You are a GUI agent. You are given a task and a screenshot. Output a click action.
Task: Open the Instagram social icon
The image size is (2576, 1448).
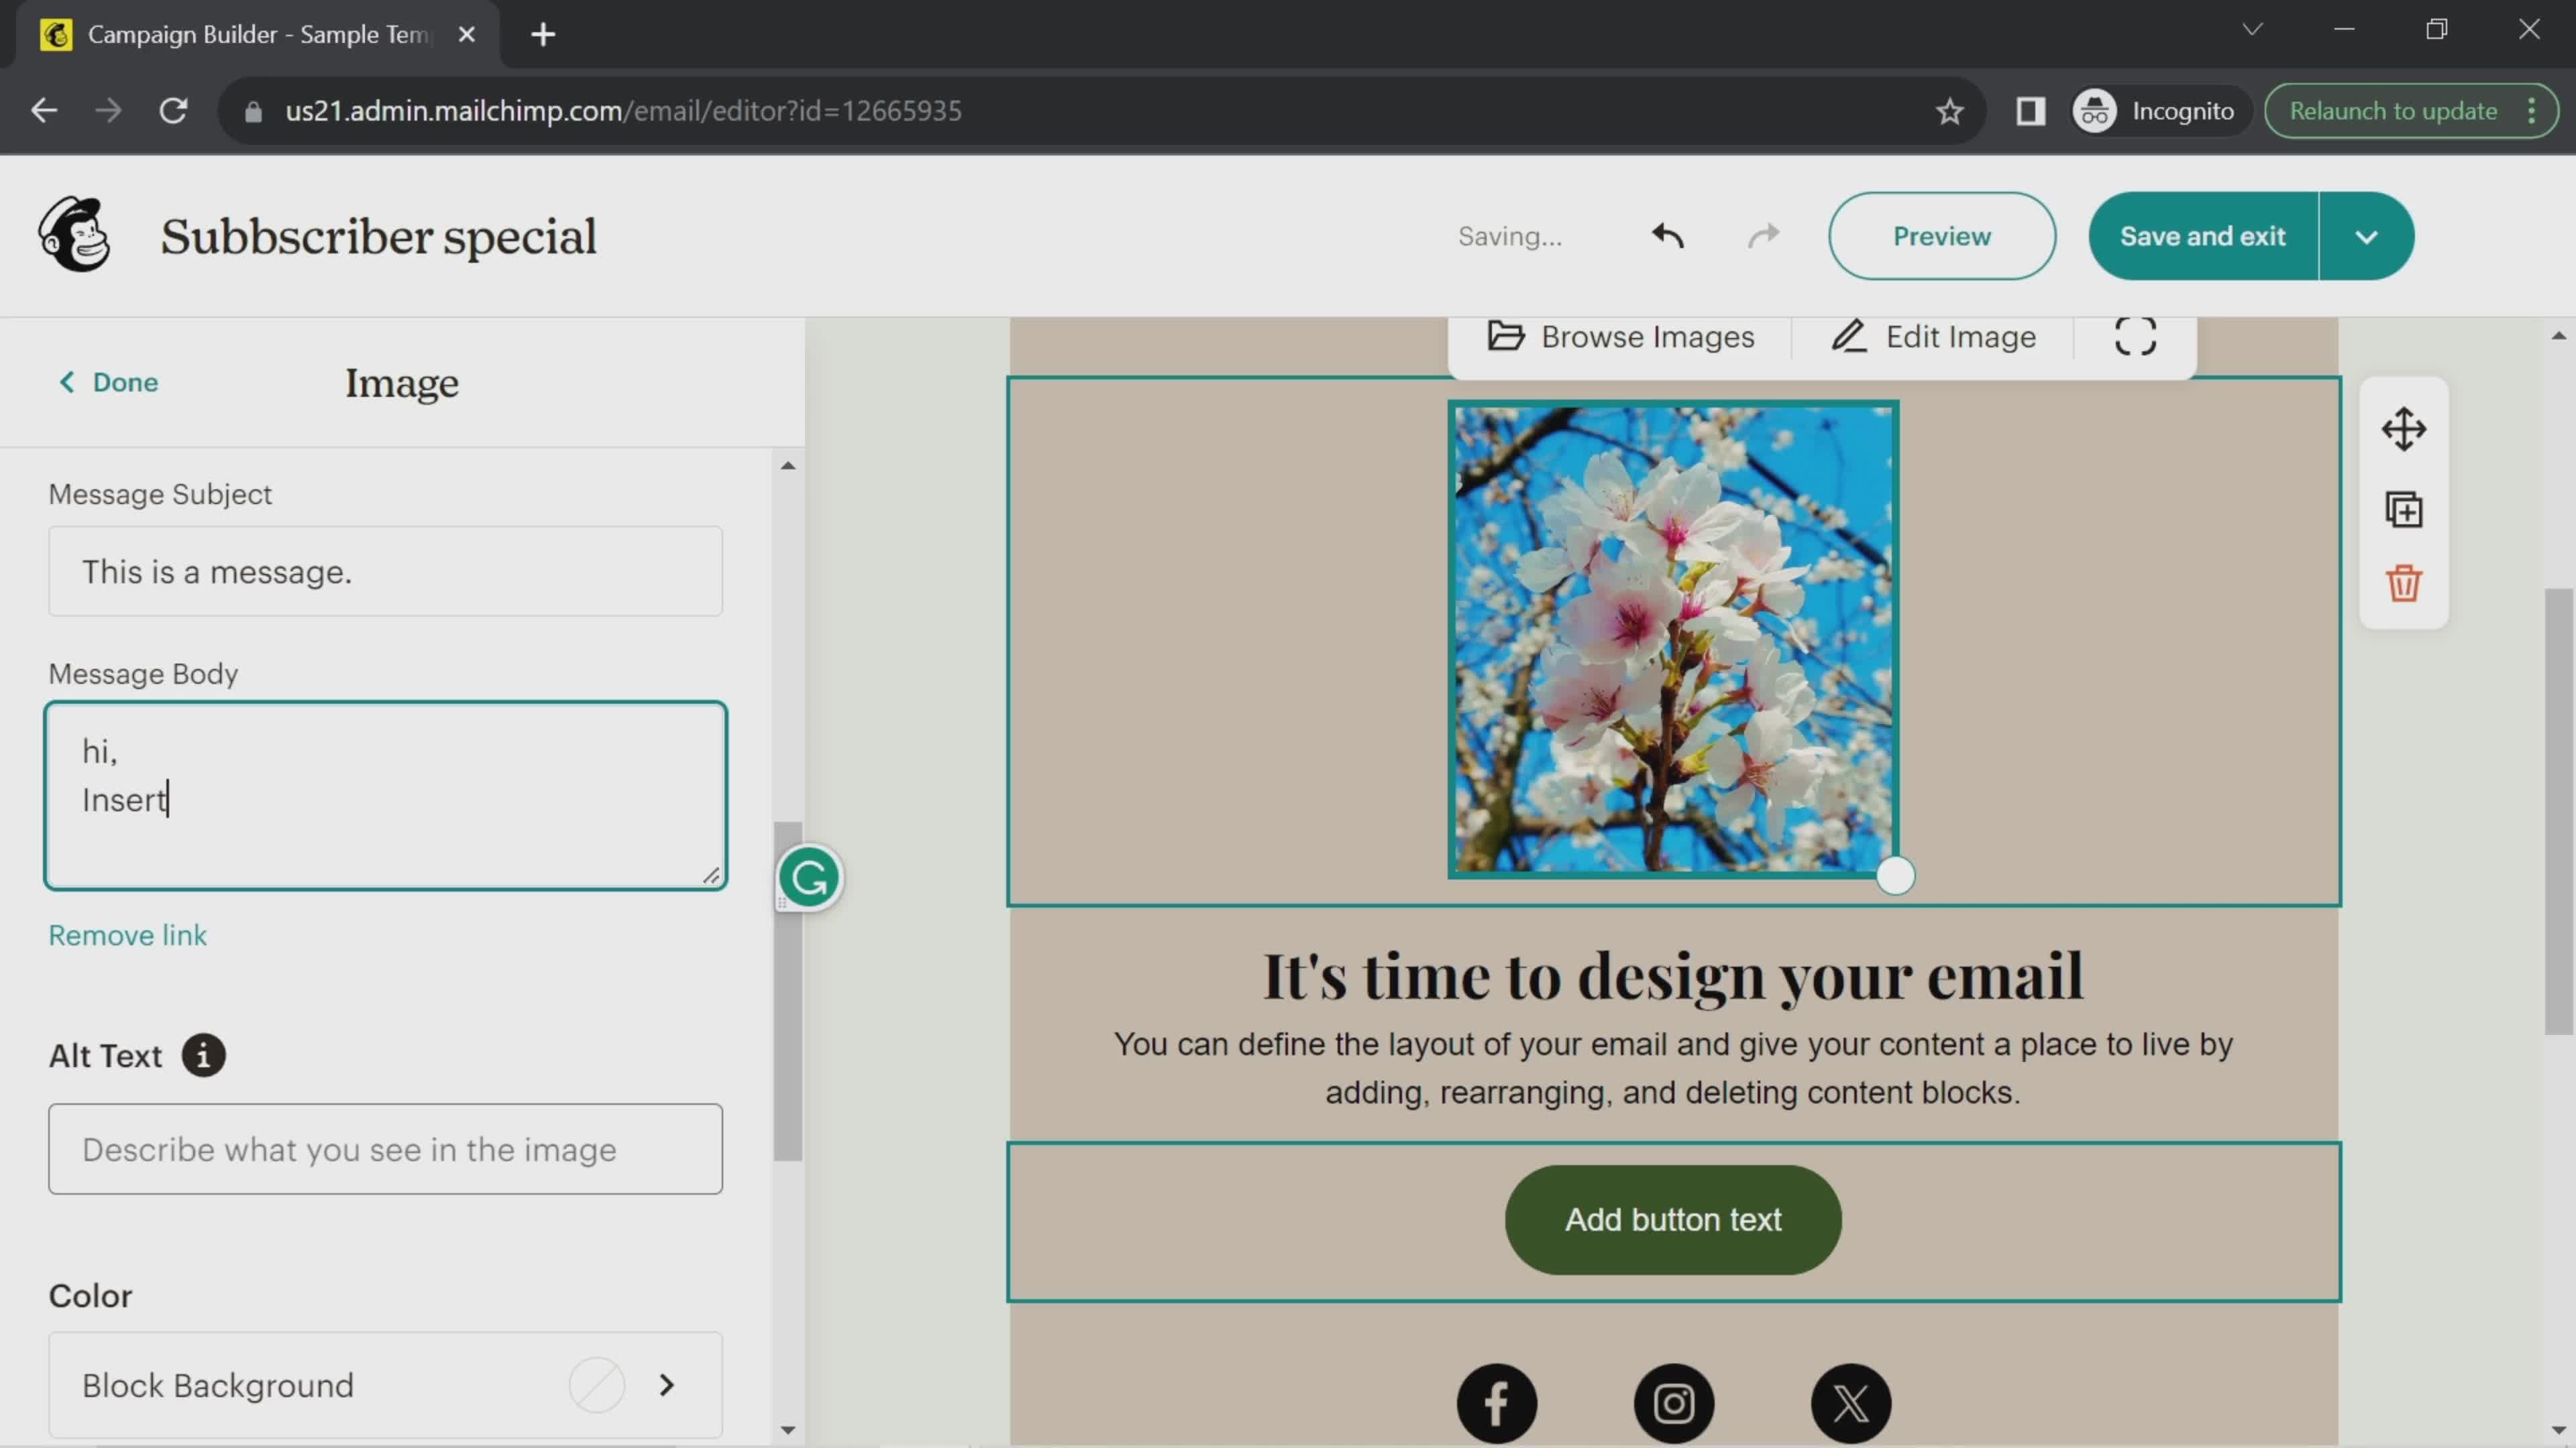(x=1674, y=1403)
